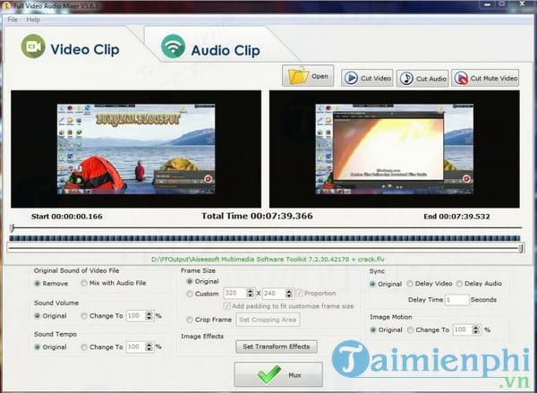The width and height of the screenshot is (537, 393).
Task: Select Sound Volume Change To radio
Action: (x=84, y=316)
